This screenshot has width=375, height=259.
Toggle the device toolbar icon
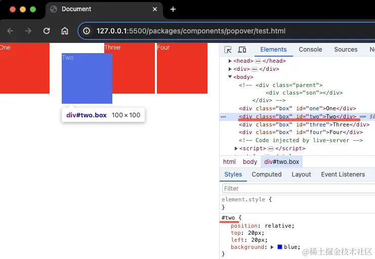click(242, 50)
